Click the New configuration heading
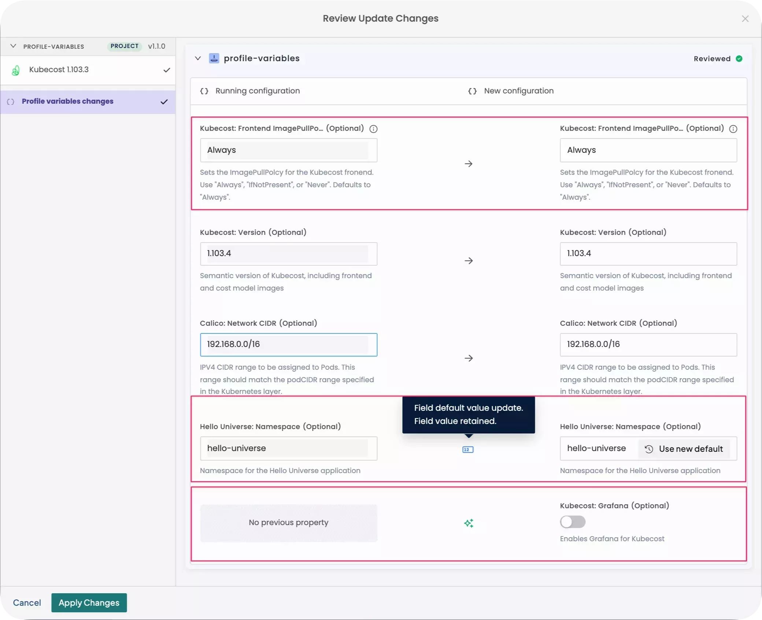 point(519,91)
